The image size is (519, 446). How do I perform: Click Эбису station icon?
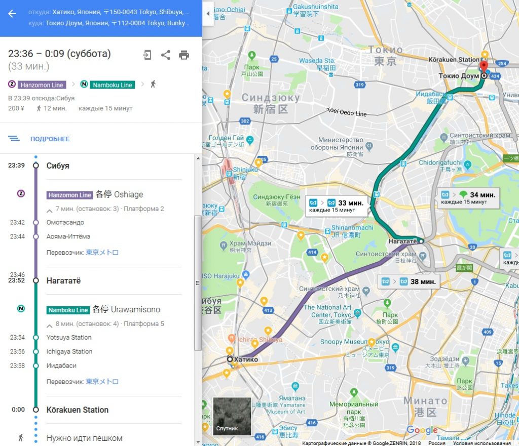275,431
